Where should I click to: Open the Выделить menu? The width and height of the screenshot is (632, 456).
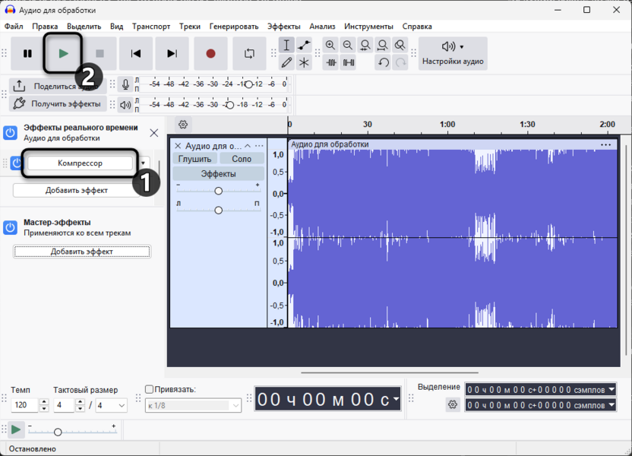(x=84, y=26)
